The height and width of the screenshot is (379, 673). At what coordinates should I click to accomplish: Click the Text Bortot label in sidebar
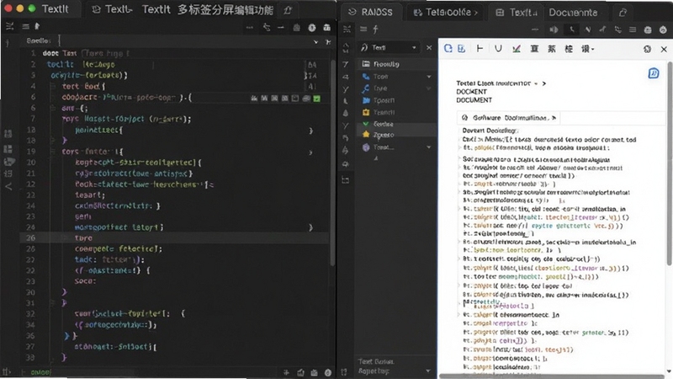(x=376, y=361)
